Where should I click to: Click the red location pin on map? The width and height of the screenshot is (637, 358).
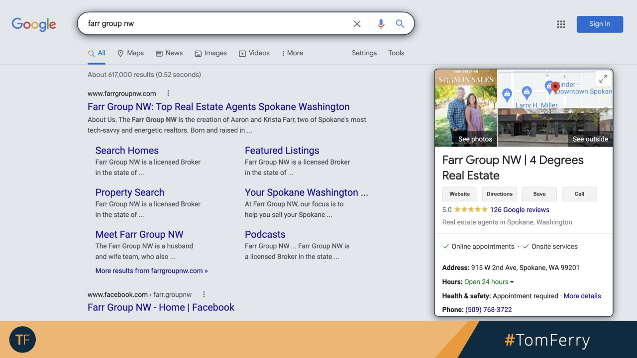[x=555, y=88]
